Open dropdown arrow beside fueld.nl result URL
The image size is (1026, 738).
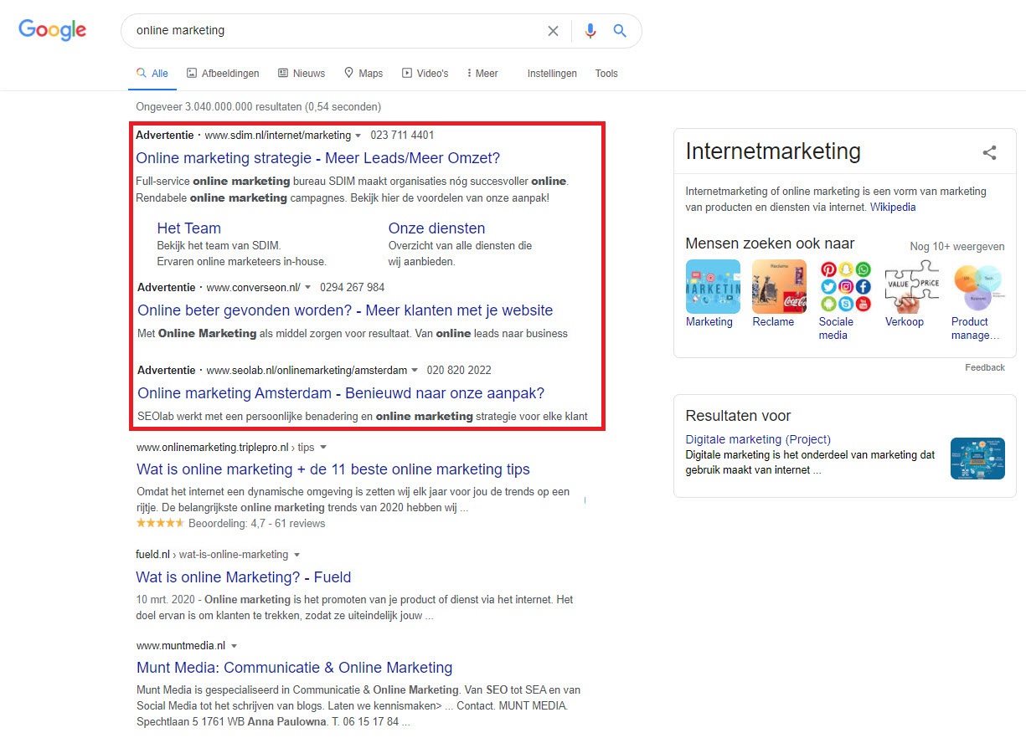296,555
